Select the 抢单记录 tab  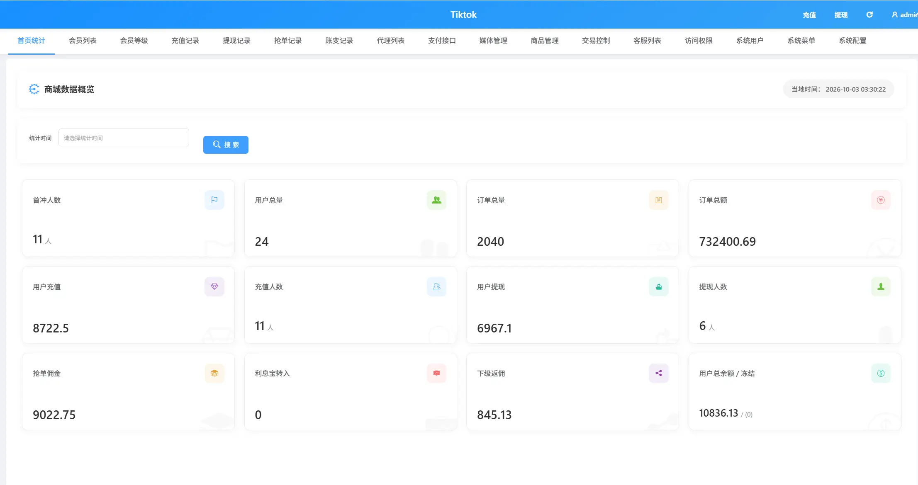click(x=288, y=41)
